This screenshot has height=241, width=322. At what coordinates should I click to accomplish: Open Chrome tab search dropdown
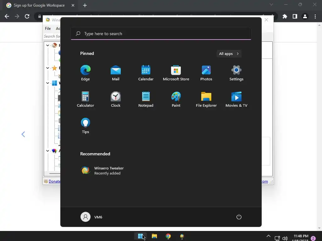(271, 4)
